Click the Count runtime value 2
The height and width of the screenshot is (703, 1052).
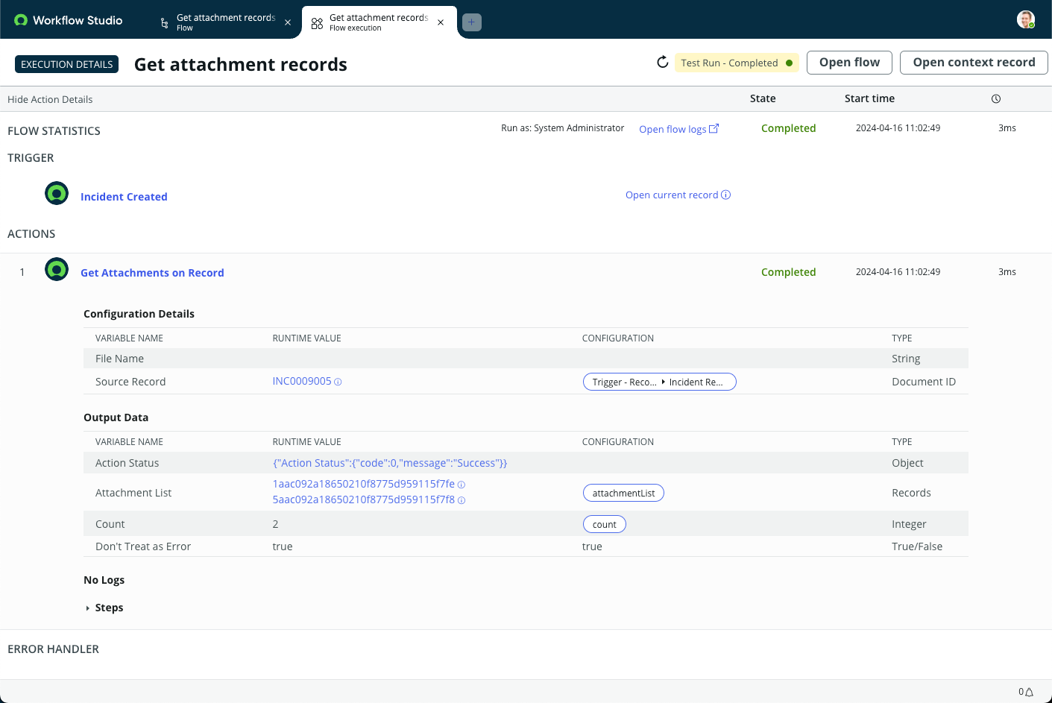tap(275, 524)
